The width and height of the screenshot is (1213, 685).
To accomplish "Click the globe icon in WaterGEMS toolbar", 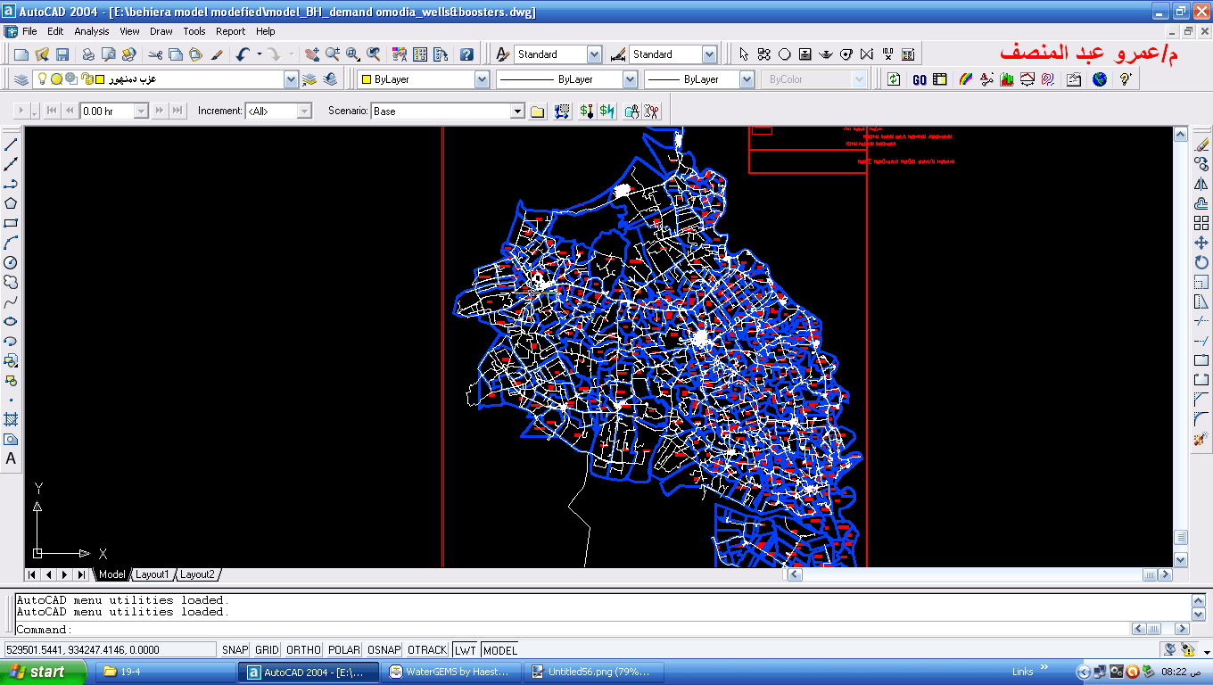I will tap(1100, 79).
